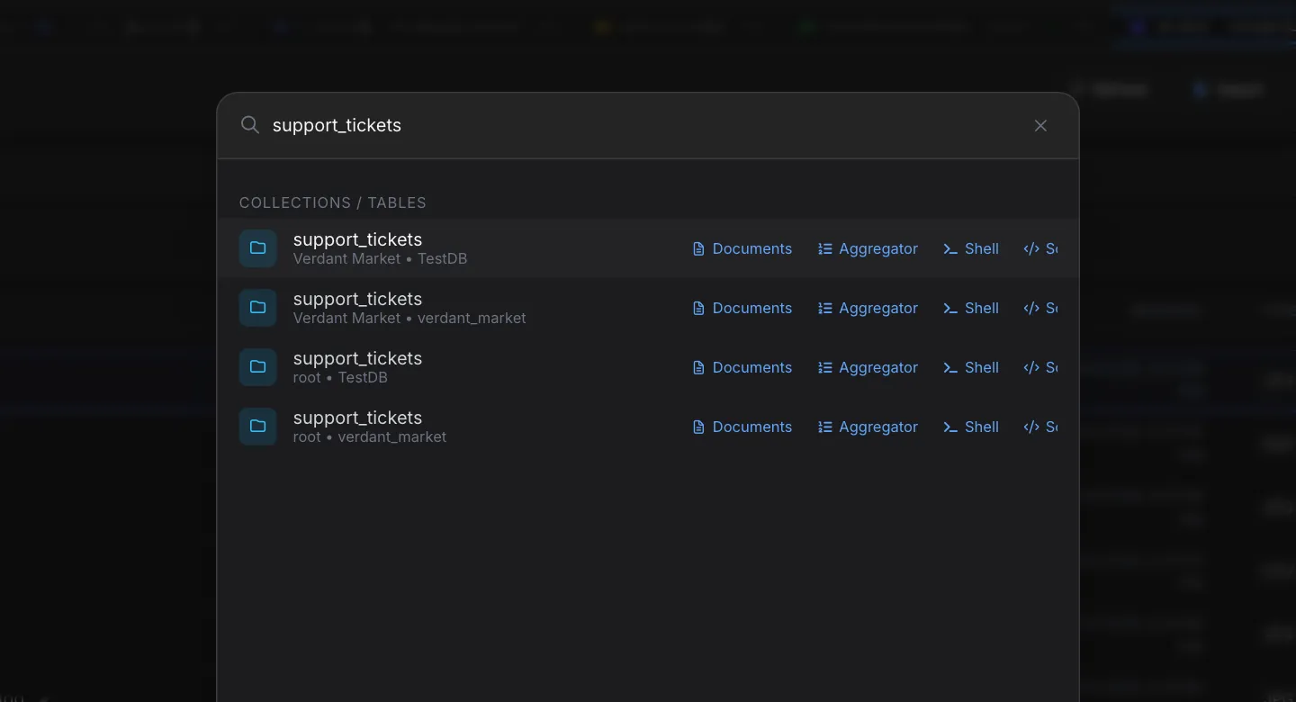The image size is (1296, 702).
Task: Open Shell for Verdant Market • TestDB support_tickets
Action: [x=971, y=248]
